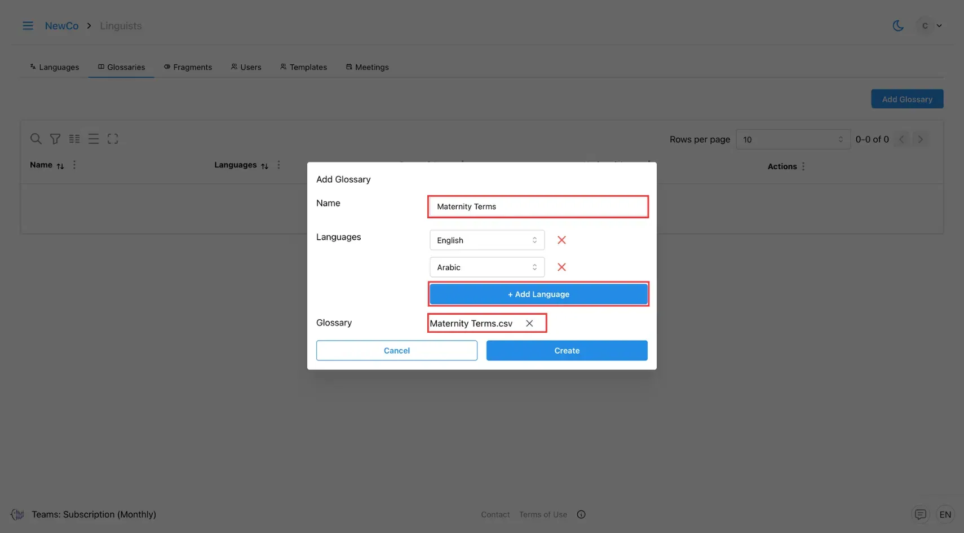
Task: Open Languages column options menu
Action: [278, 165]
